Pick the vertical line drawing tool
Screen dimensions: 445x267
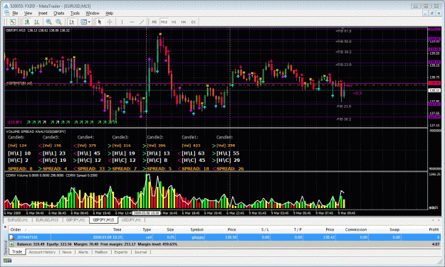122,22
